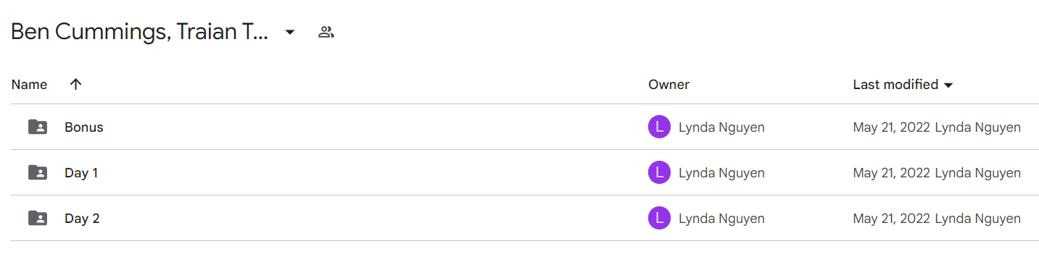1039x278 pixels.
Task: Open the folder title dropdown arrow
Action: tap(290, 33)
